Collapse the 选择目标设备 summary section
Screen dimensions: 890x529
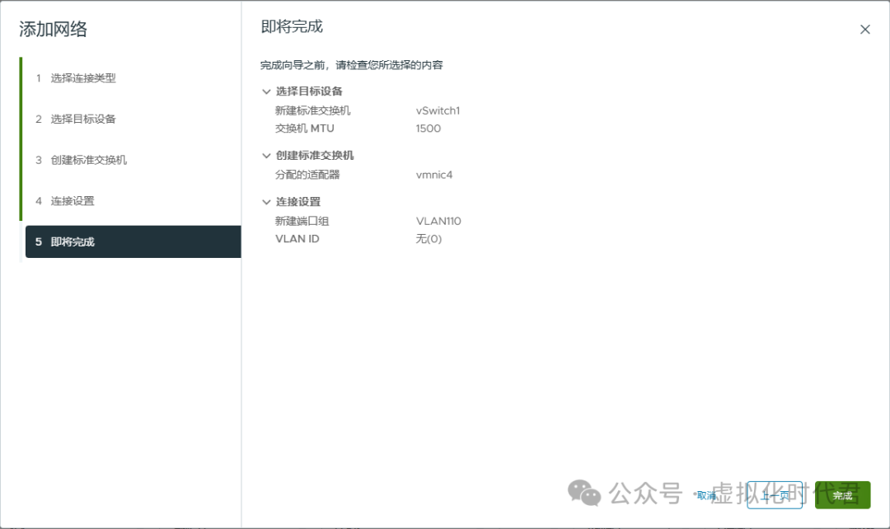pos(265,91)
